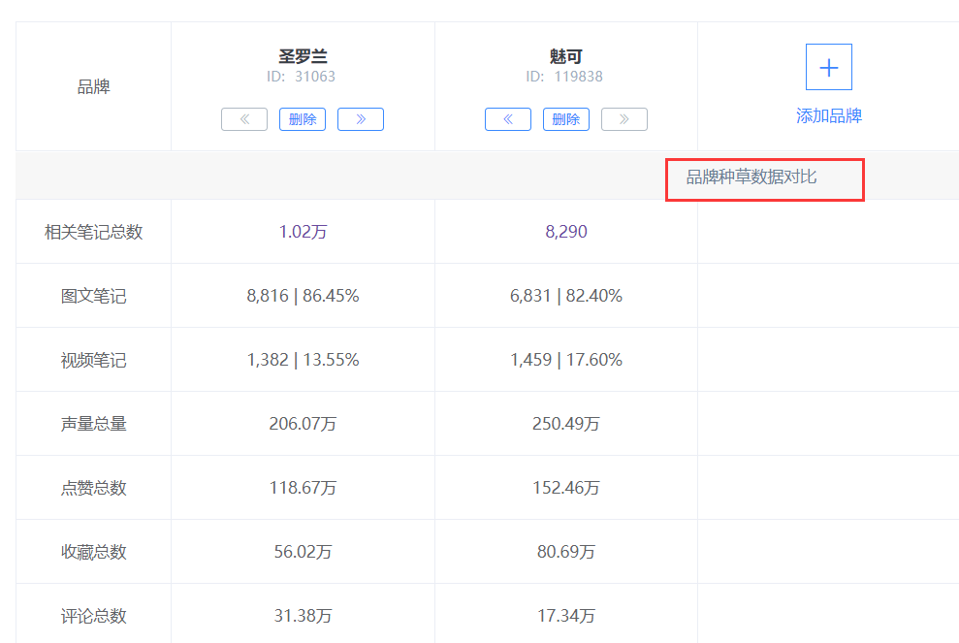Move 圣罗兰 column left with double-chevron
The height and width of the screenshot is (643, 959).
244,119
